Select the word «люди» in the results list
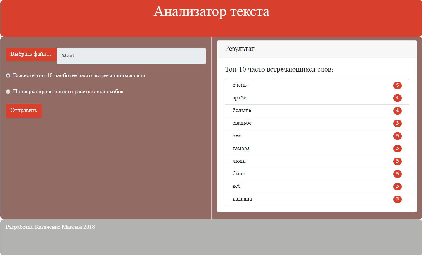422x255 pixels. [239, 161]
